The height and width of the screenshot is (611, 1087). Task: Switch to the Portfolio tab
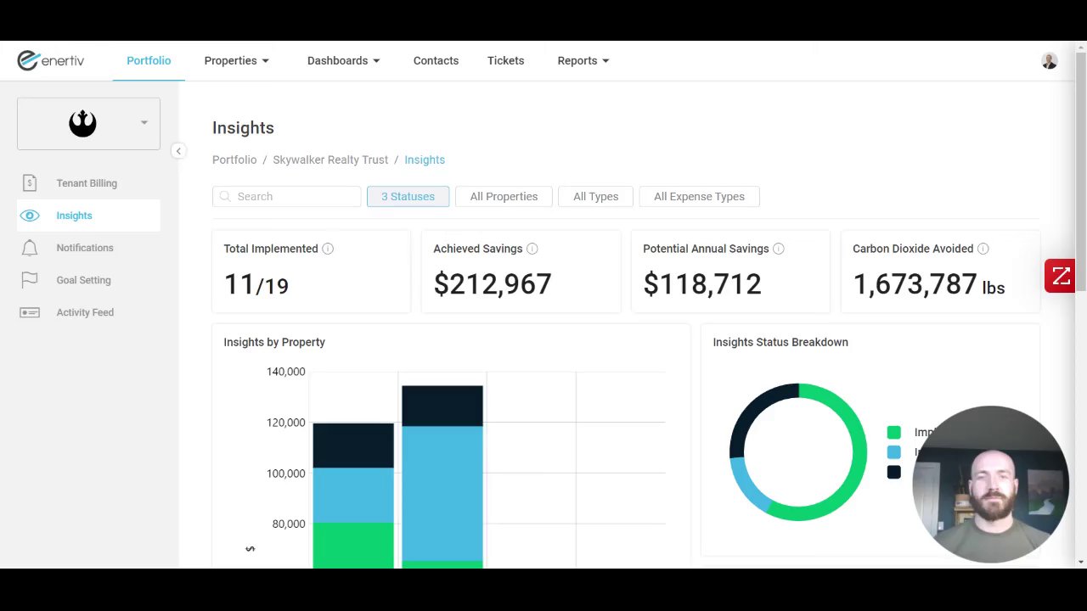click(x=149, y=61)
